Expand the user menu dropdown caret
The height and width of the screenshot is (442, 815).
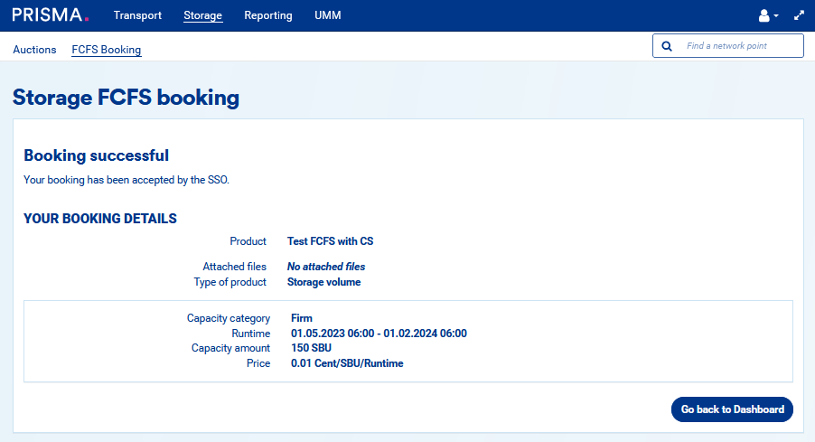776,16
